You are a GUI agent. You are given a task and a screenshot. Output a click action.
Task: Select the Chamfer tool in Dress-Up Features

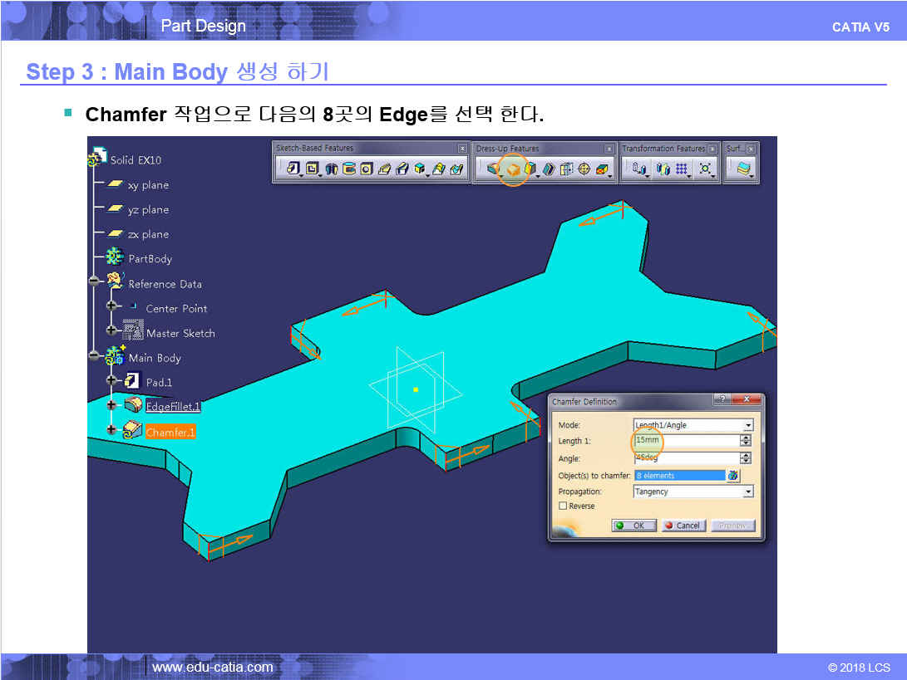pyautogui.click(x=513, y=169)
